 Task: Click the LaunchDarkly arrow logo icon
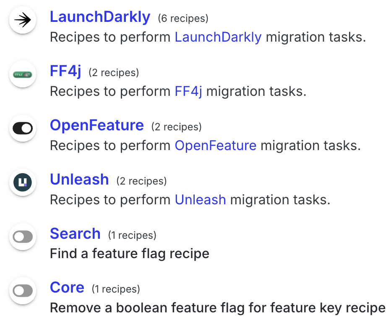23,20
